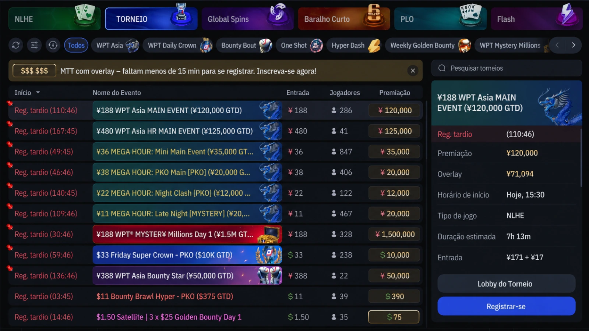
Task: Click the treasure chest icon on MYSTERY Millions
Action: click(269, 235)
